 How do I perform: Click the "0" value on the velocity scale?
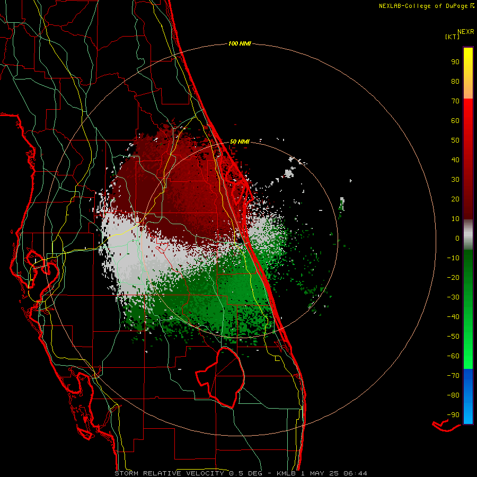click(457, 238)
